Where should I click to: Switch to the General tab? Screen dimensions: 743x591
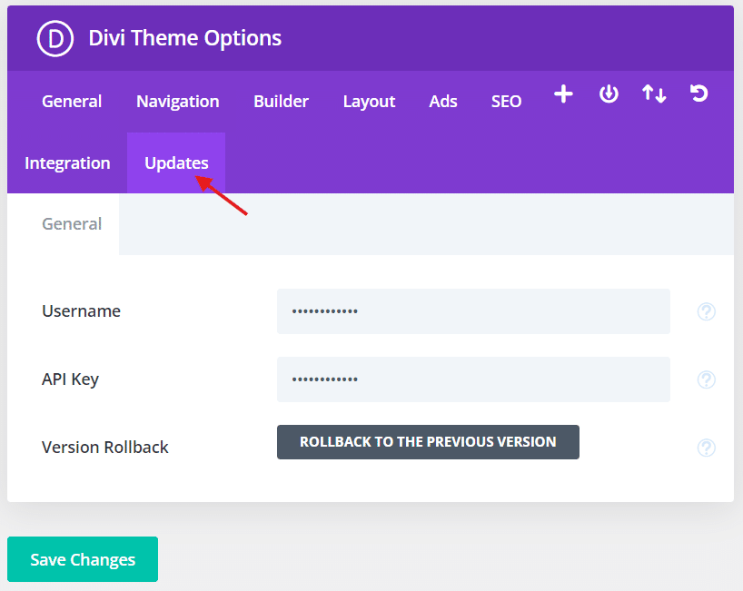click(71, 101)
